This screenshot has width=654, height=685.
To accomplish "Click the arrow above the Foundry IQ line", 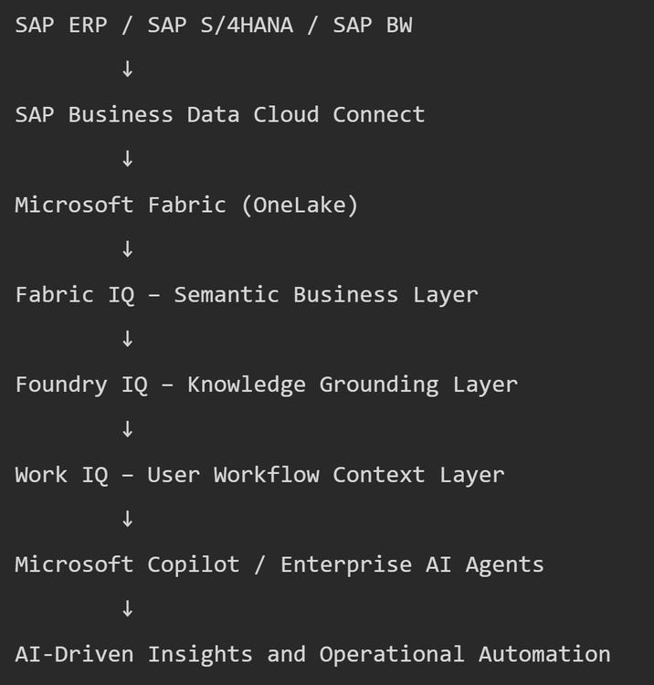I will [127, 339].
